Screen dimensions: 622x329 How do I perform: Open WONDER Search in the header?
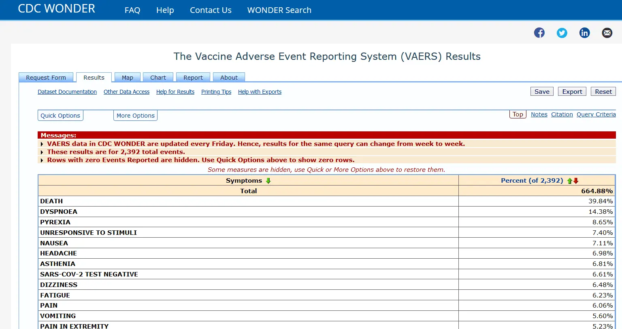point(279,10)
